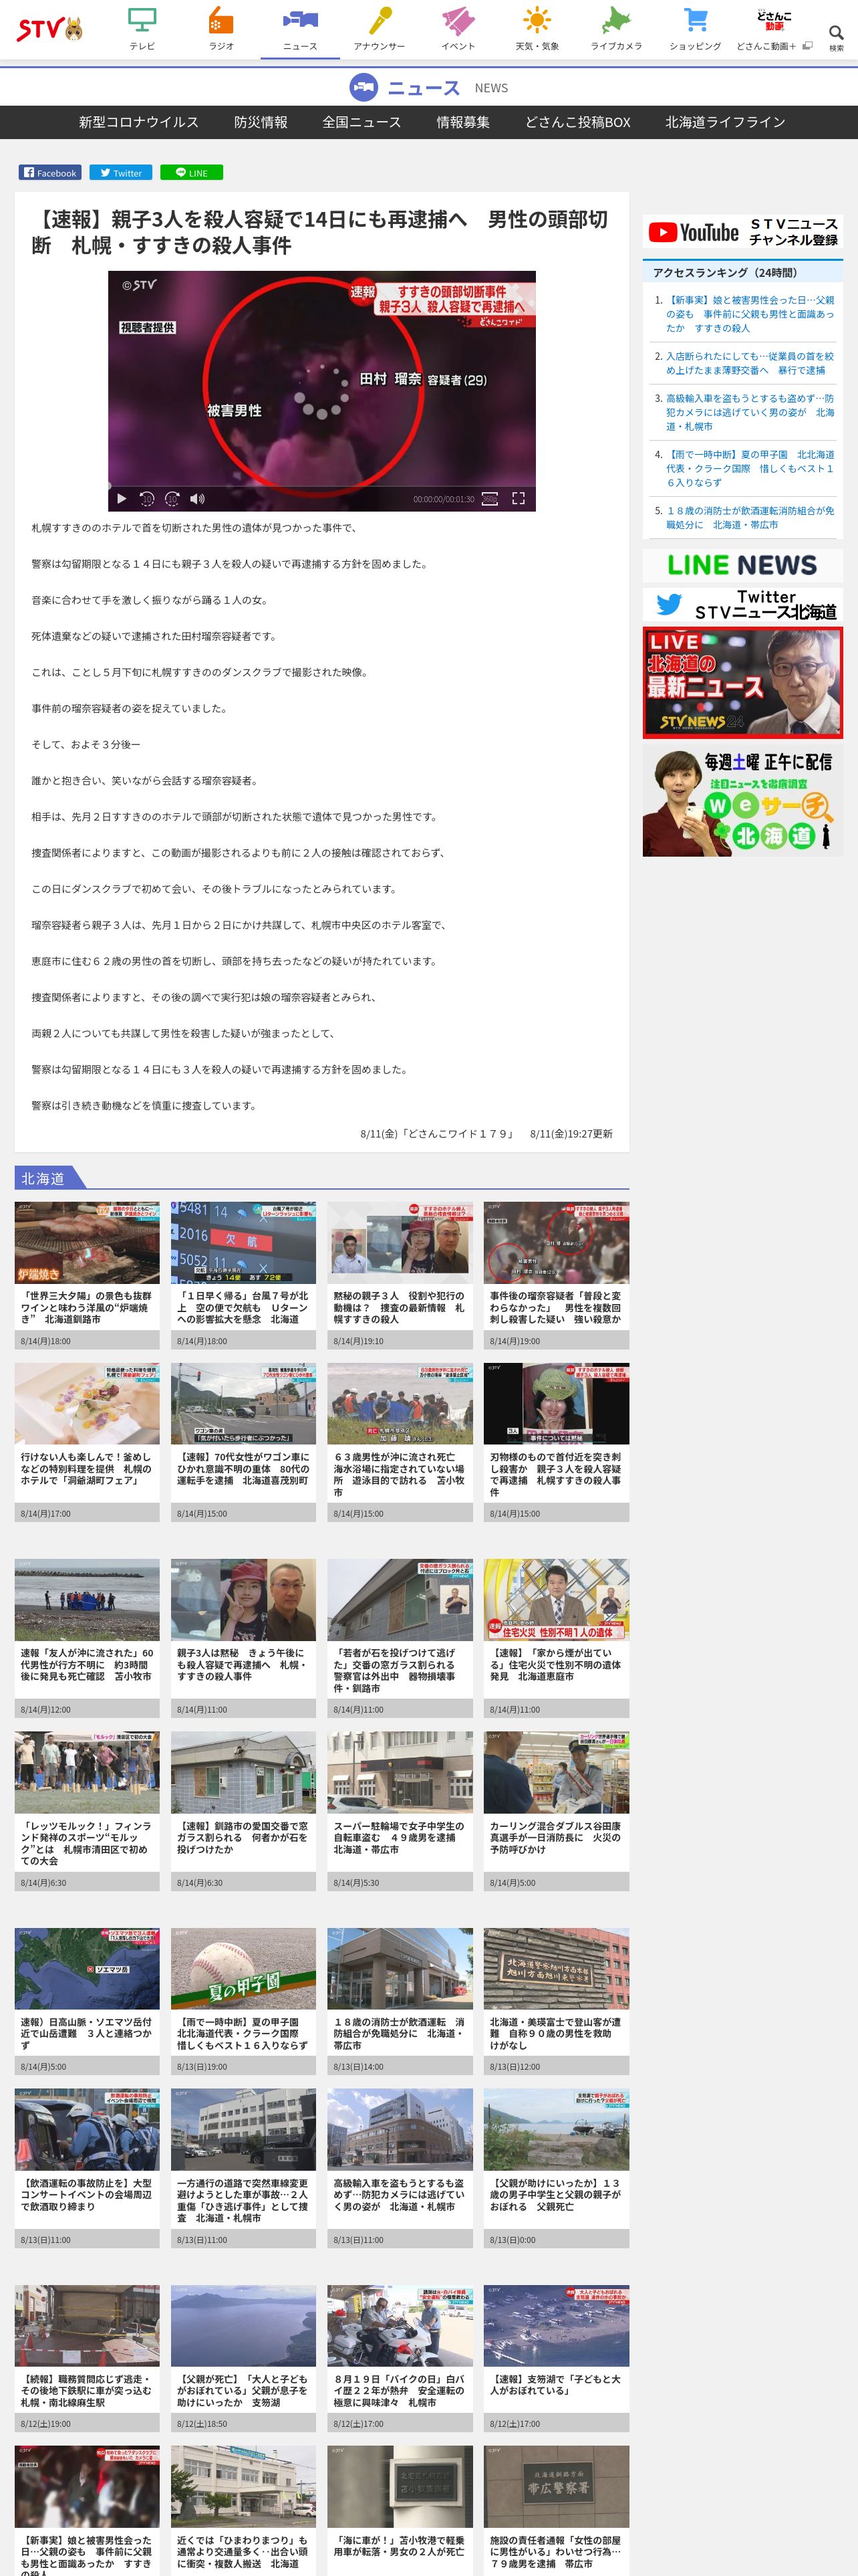
Task: Open the イベント ticket icon
Action: tap(458, 20)
